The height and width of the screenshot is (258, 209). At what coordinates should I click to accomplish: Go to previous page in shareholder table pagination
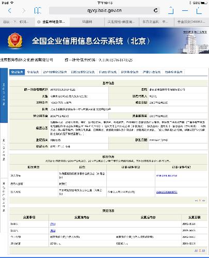(196, 201)
